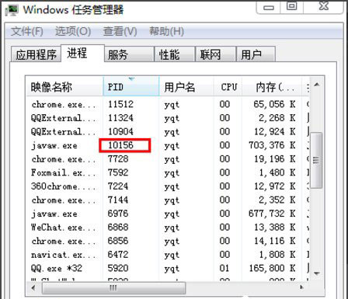The width and height of the screenshot is (348, 299).
Task: Click memory value 677,732 K
Action: 272,214
